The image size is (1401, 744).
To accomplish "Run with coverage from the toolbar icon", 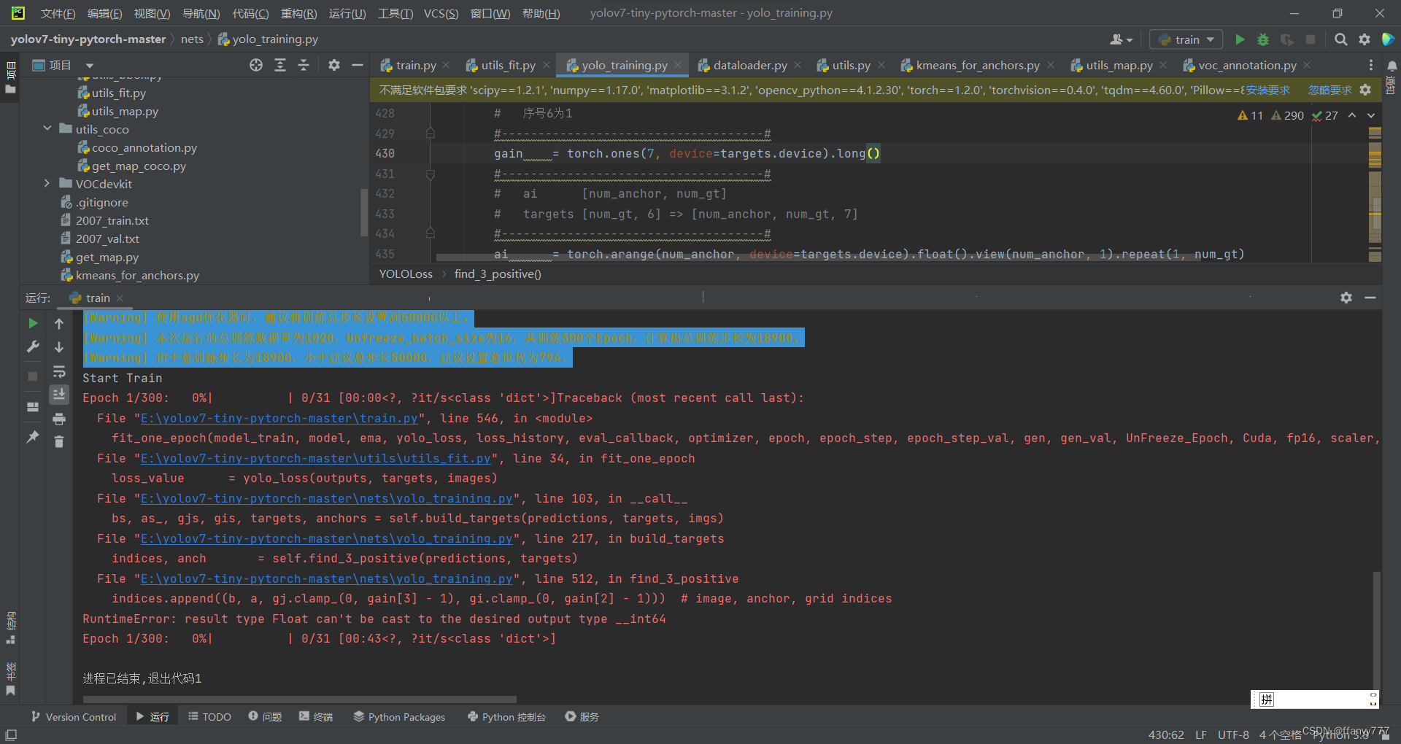I will pos(1287,39).
